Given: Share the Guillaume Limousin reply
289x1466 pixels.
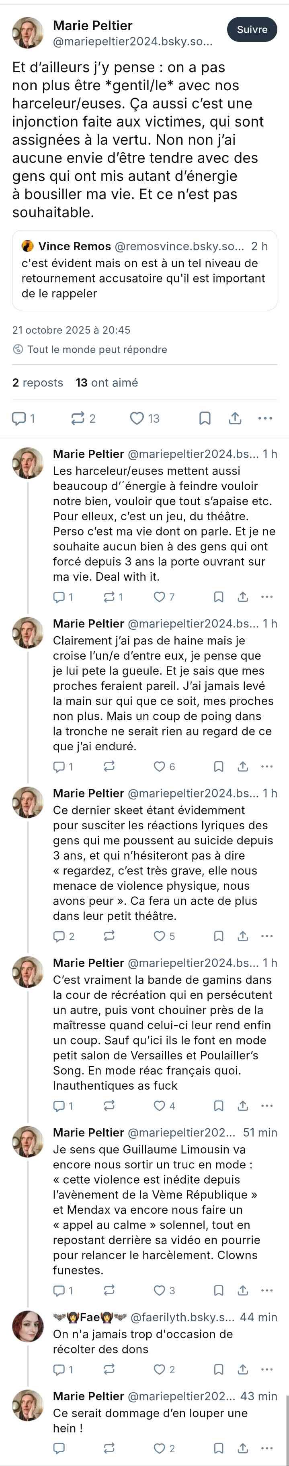Looking at the screenshot, I should coord(242,1290).
